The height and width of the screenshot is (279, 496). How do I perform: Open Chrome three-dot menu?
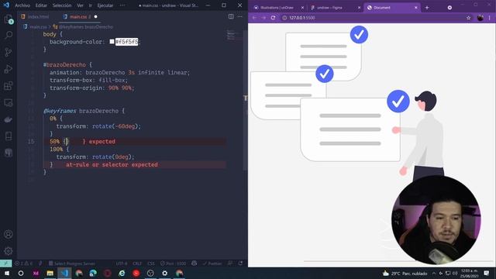point(489,18)
